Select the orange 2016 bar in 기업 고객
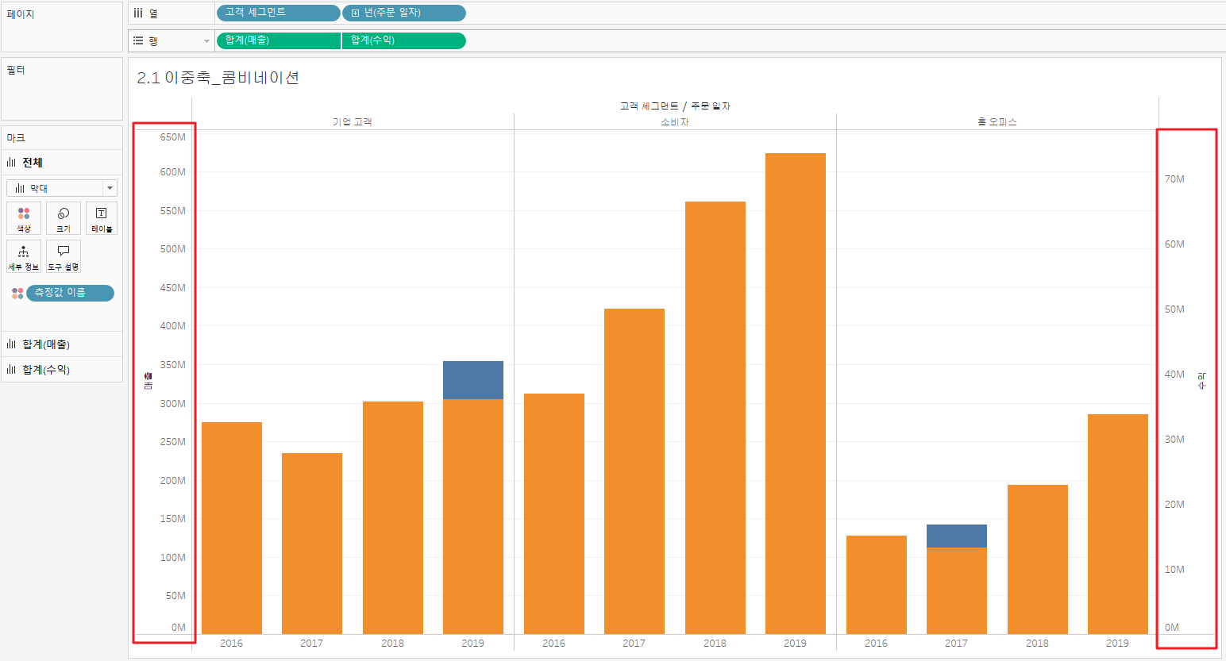This screenshot has height=661, width=1226. (x=232, y=528)
